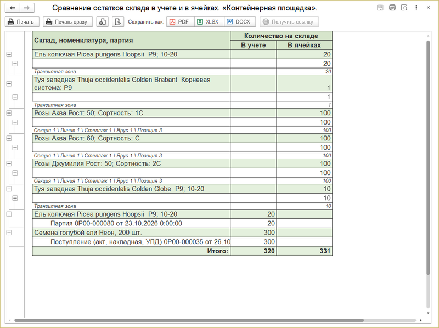Click the horizontal scrollbar left arrow
Screen dimensions: 439x328
click(x=10, y=320)
